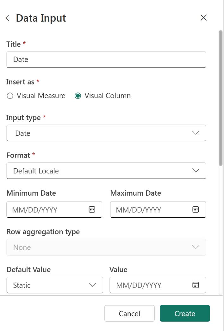The width and height of the screenshot is (224, 331).
Task: Close the Data Input panel
Action: (x=203, y=17)
